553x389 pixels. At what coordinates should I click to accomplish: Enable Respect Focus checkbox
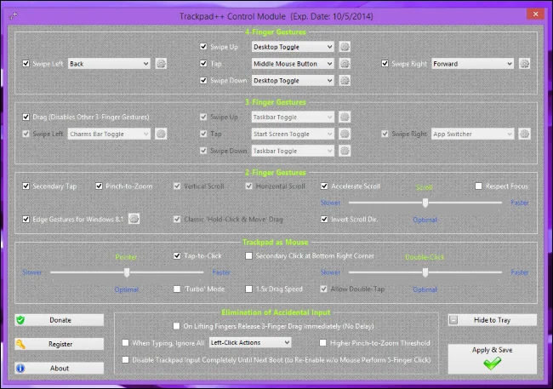pos(479,186)
